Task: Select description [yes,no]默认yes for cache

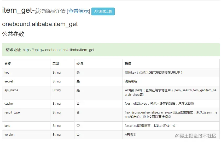Action: click(159, 104)
